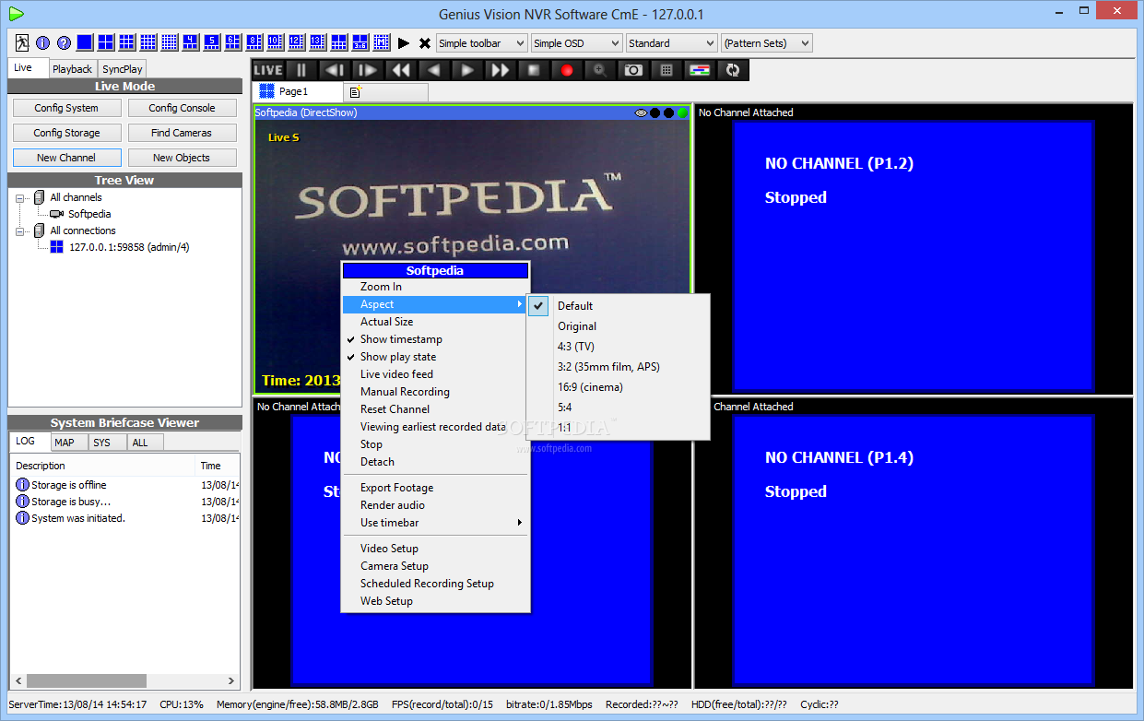Click the square stop playback button
The image size is (1144, 721).
(533, 69)
